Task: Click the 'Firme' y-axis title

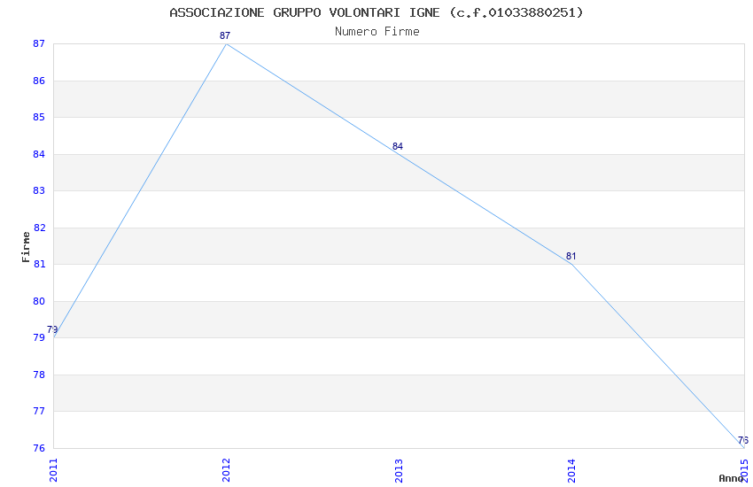Action: [x=26, y=247]
